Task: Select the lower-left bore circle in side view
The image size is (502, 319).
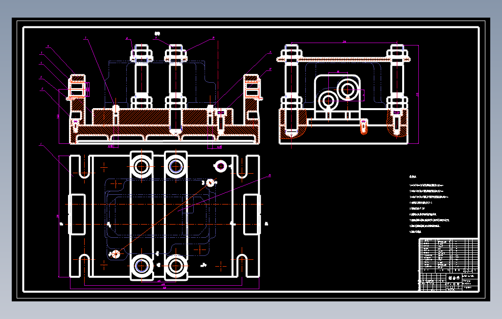Action: click(x=328, y=101)
